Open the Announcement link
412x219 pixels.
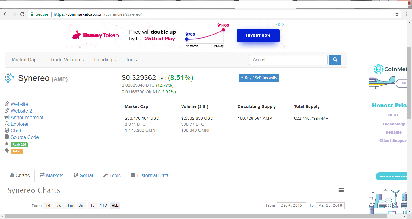pyautogui.click(x=27, y=117)
